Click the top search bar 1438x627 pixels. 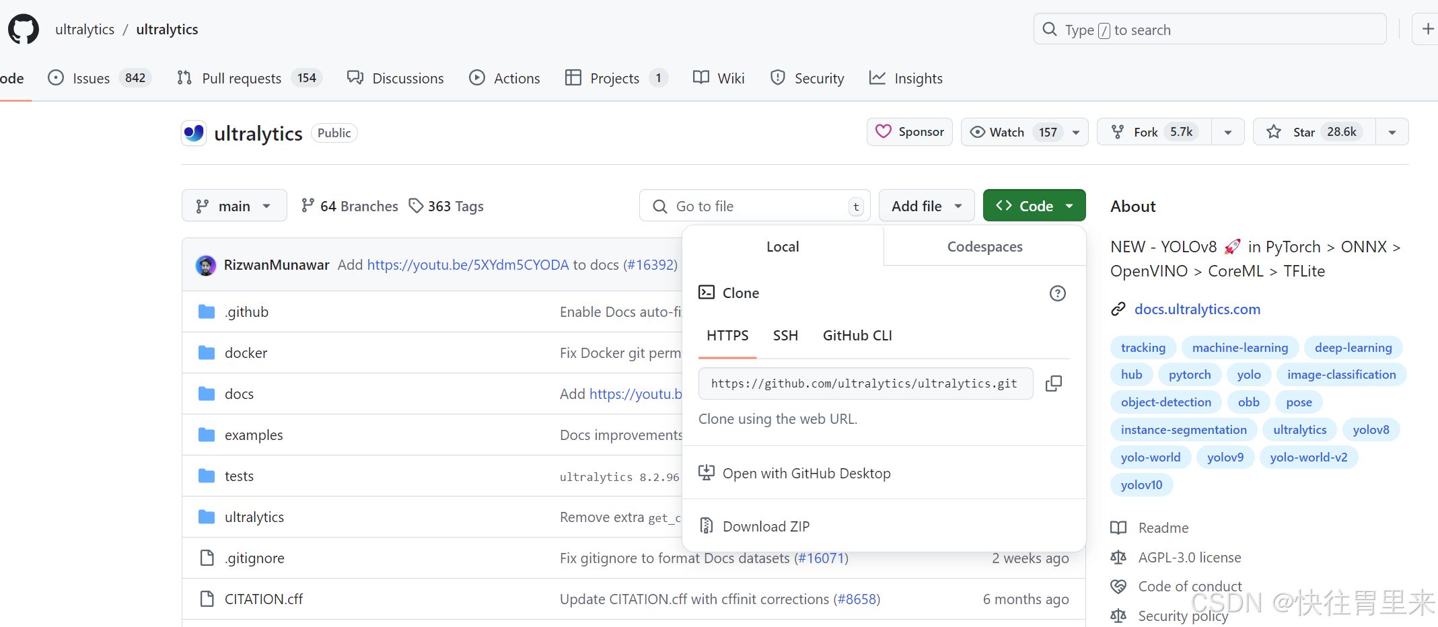click(x=1210, y=29)
